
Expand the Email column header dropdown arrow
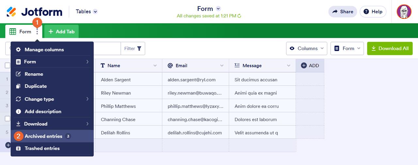coord(222,65)
